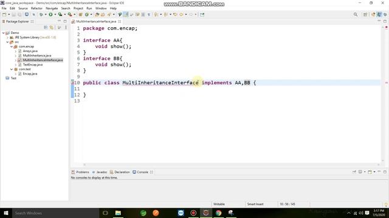Switch to the Java perspective icon
The width and height of the screenshot is (389, 218).
tap(379, 15)
